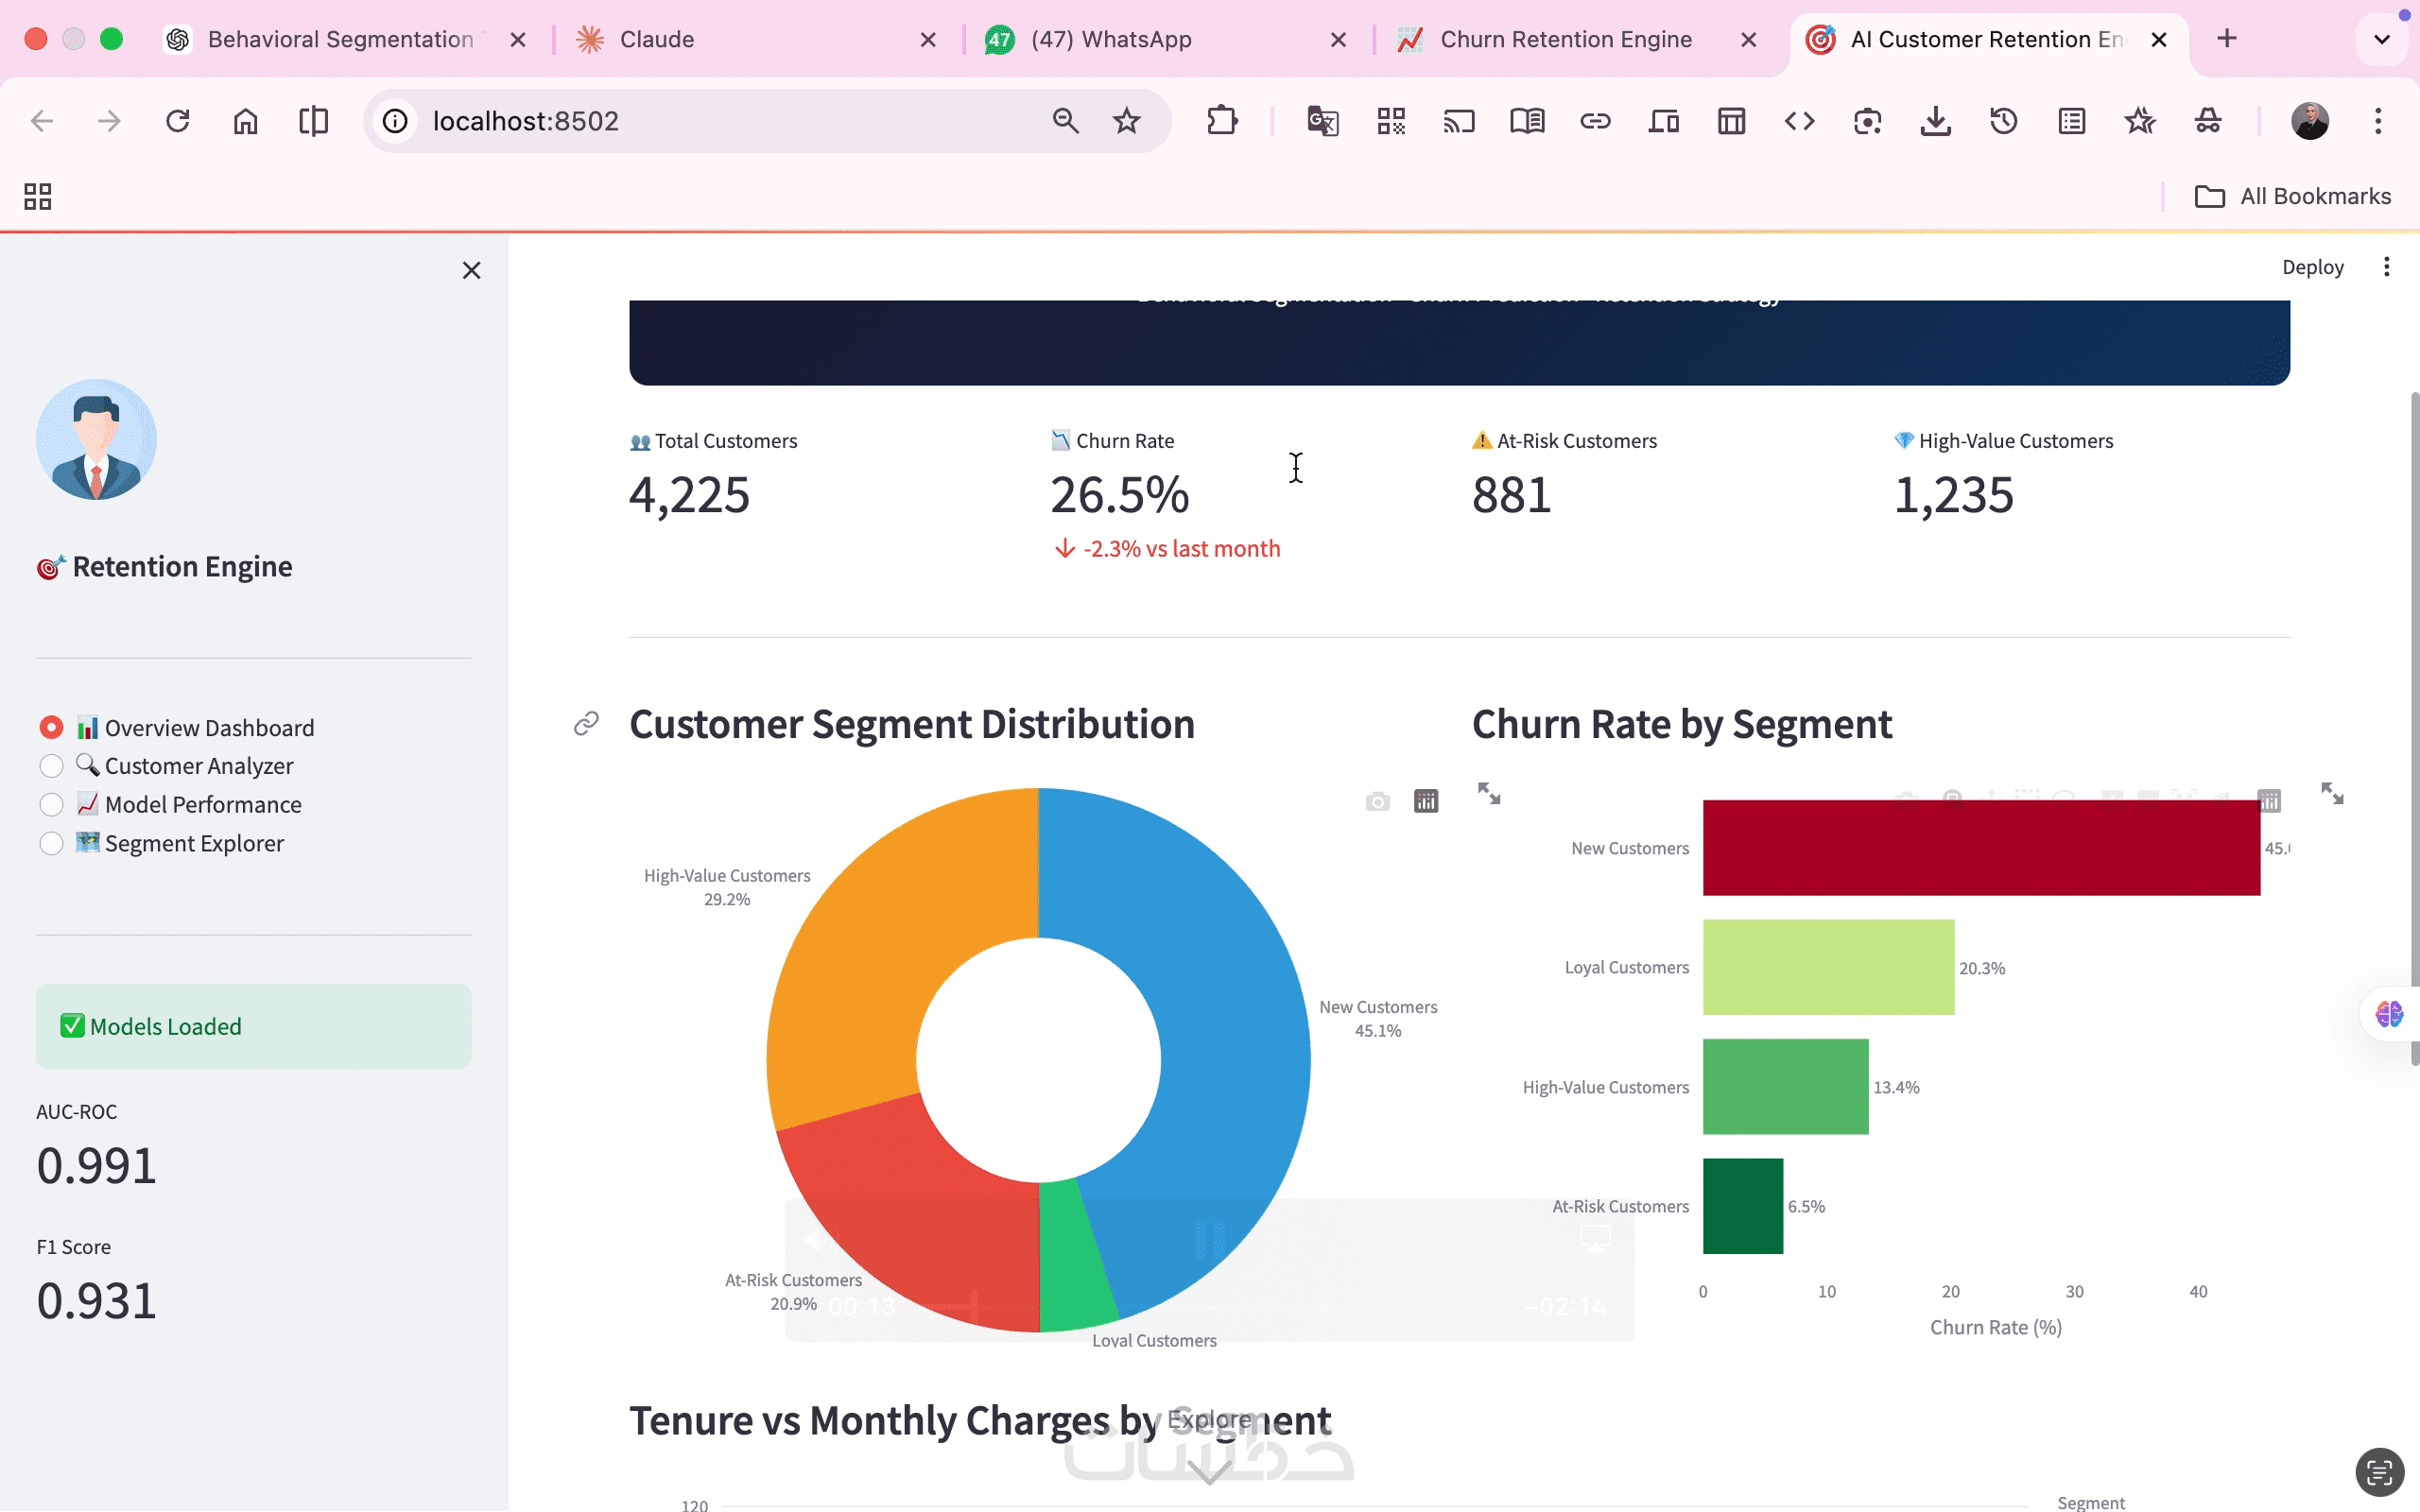This screenshot has width=2420, height=1512.
Task: Collapse the sidebar using the X button
Action: (471, 270)
